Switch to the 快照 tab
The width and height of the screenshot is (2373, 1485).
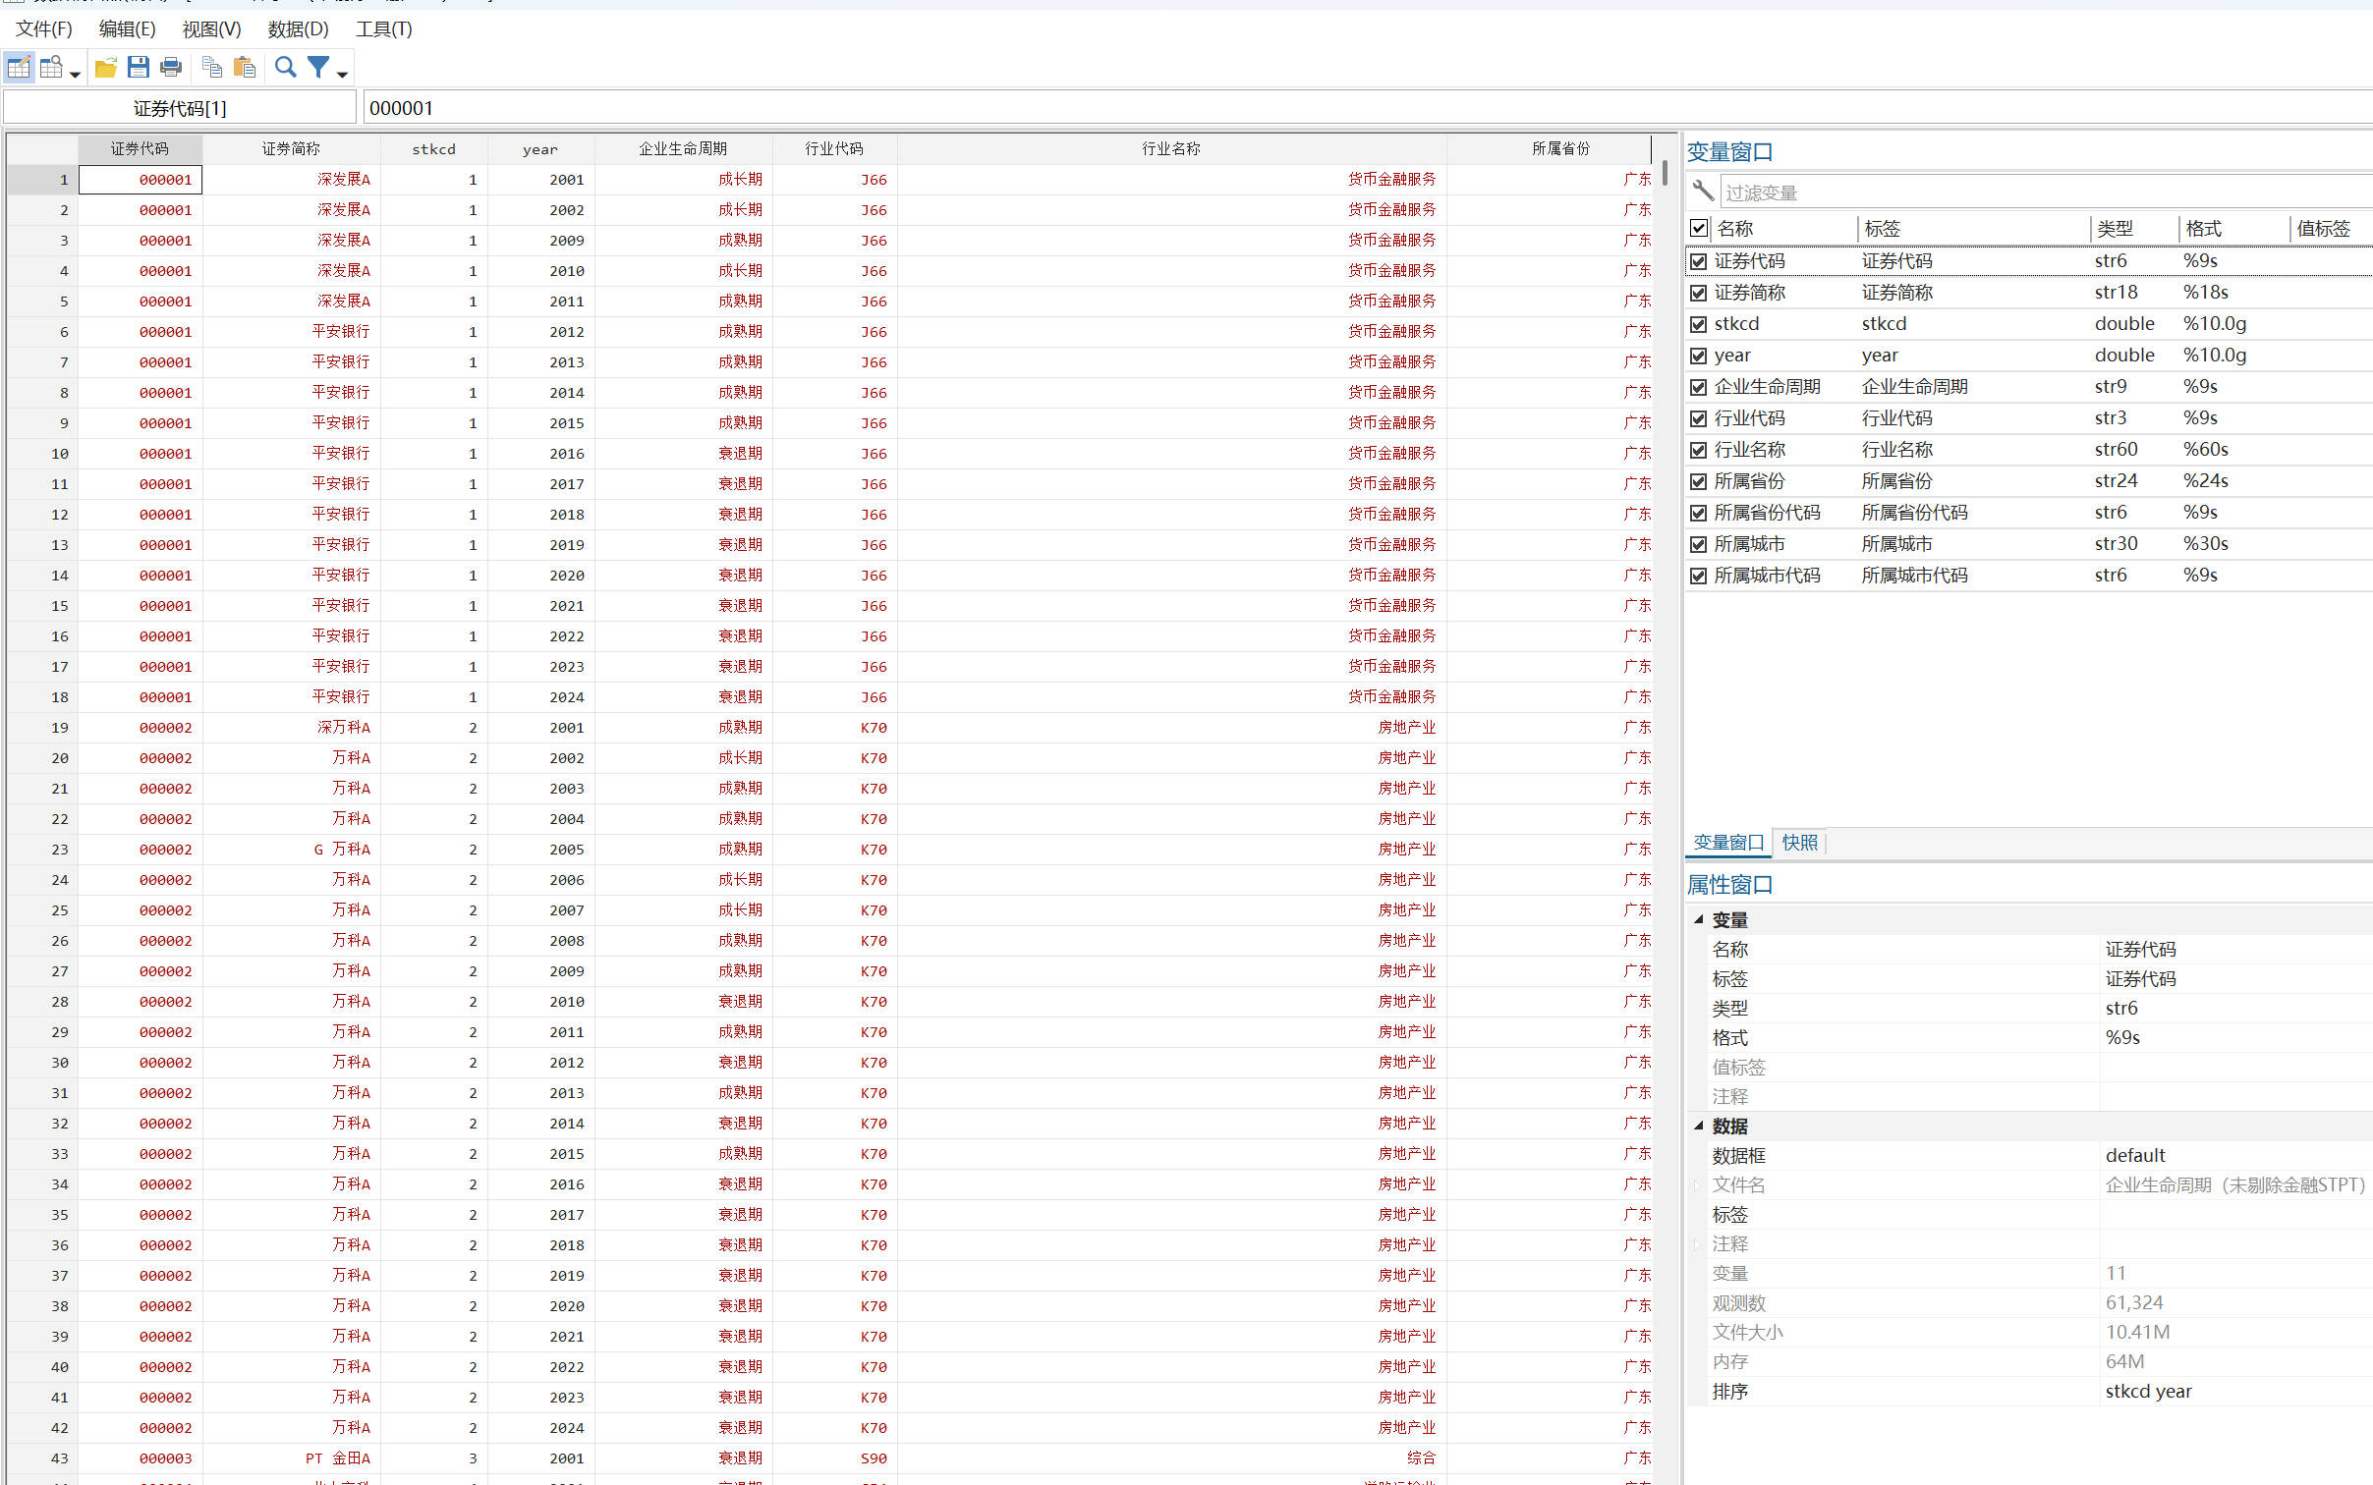(1799, 843)
